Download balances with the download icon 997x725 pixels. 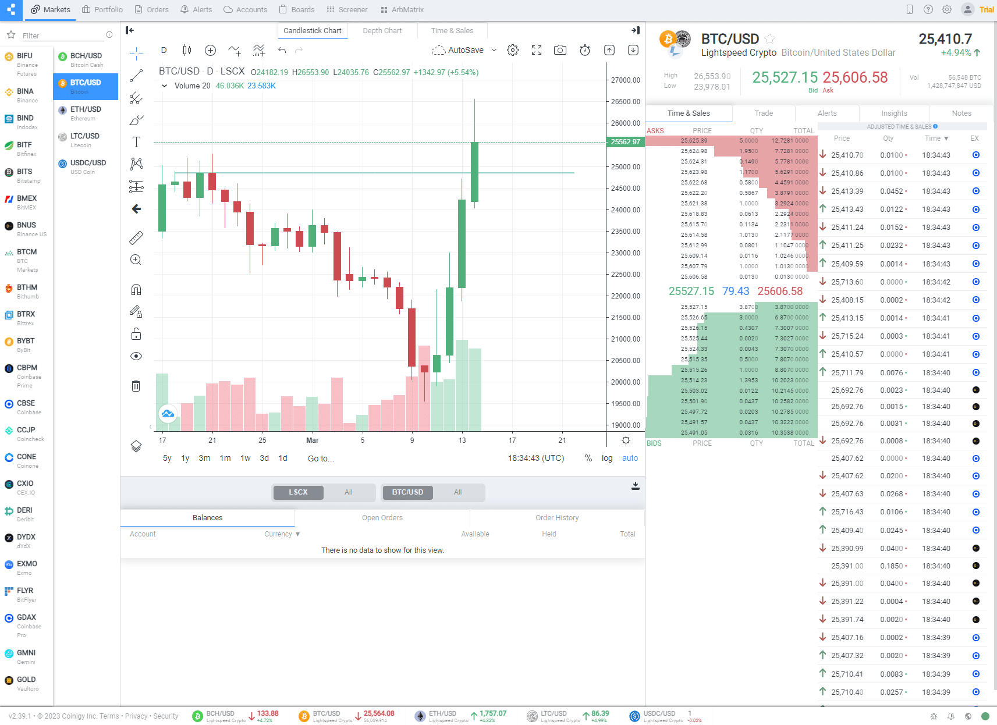[x=636, y=486]
